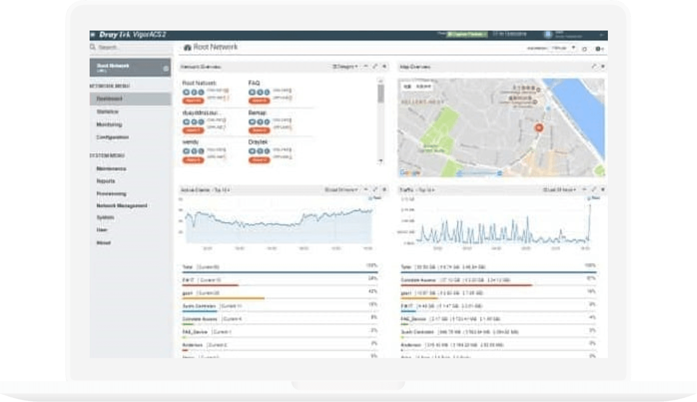Click the user avatar in the top bar
The width and height of the screenshot is (697, 402).
pos(548,35)
